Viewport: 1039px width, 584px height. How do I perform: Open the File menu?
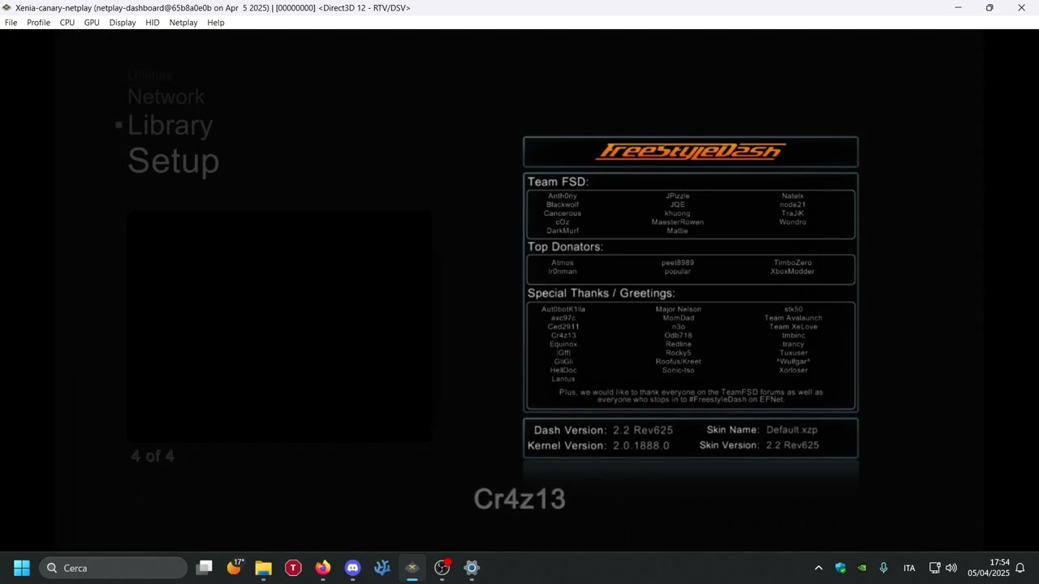pos(11,23)
